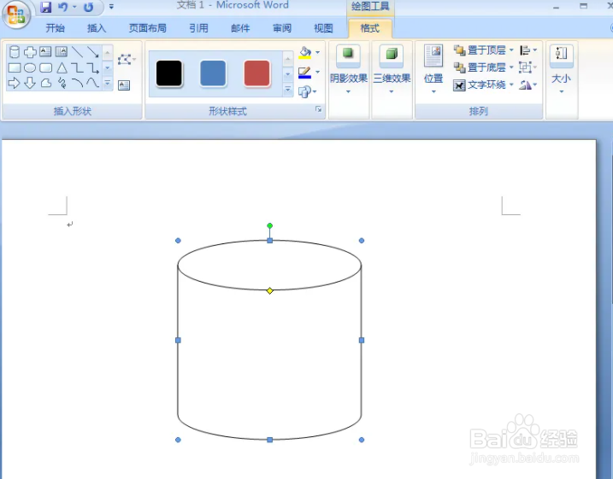This screenshot has width=613, height=479.
Task: Click the green rotation handle of cylinder
Action: 270,225
